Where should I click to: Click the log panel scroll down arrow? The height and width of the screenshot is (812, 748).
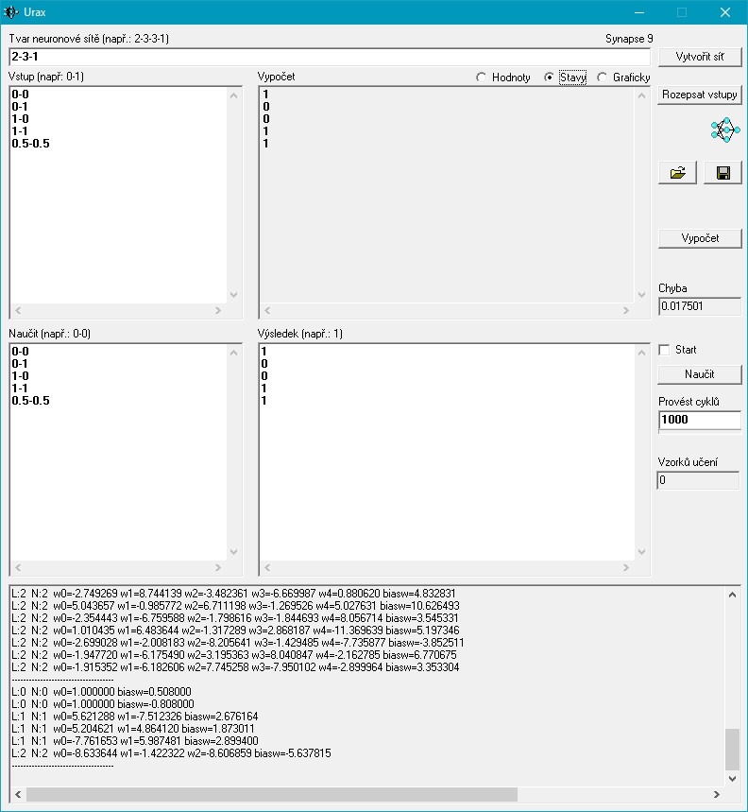(732, 778)
